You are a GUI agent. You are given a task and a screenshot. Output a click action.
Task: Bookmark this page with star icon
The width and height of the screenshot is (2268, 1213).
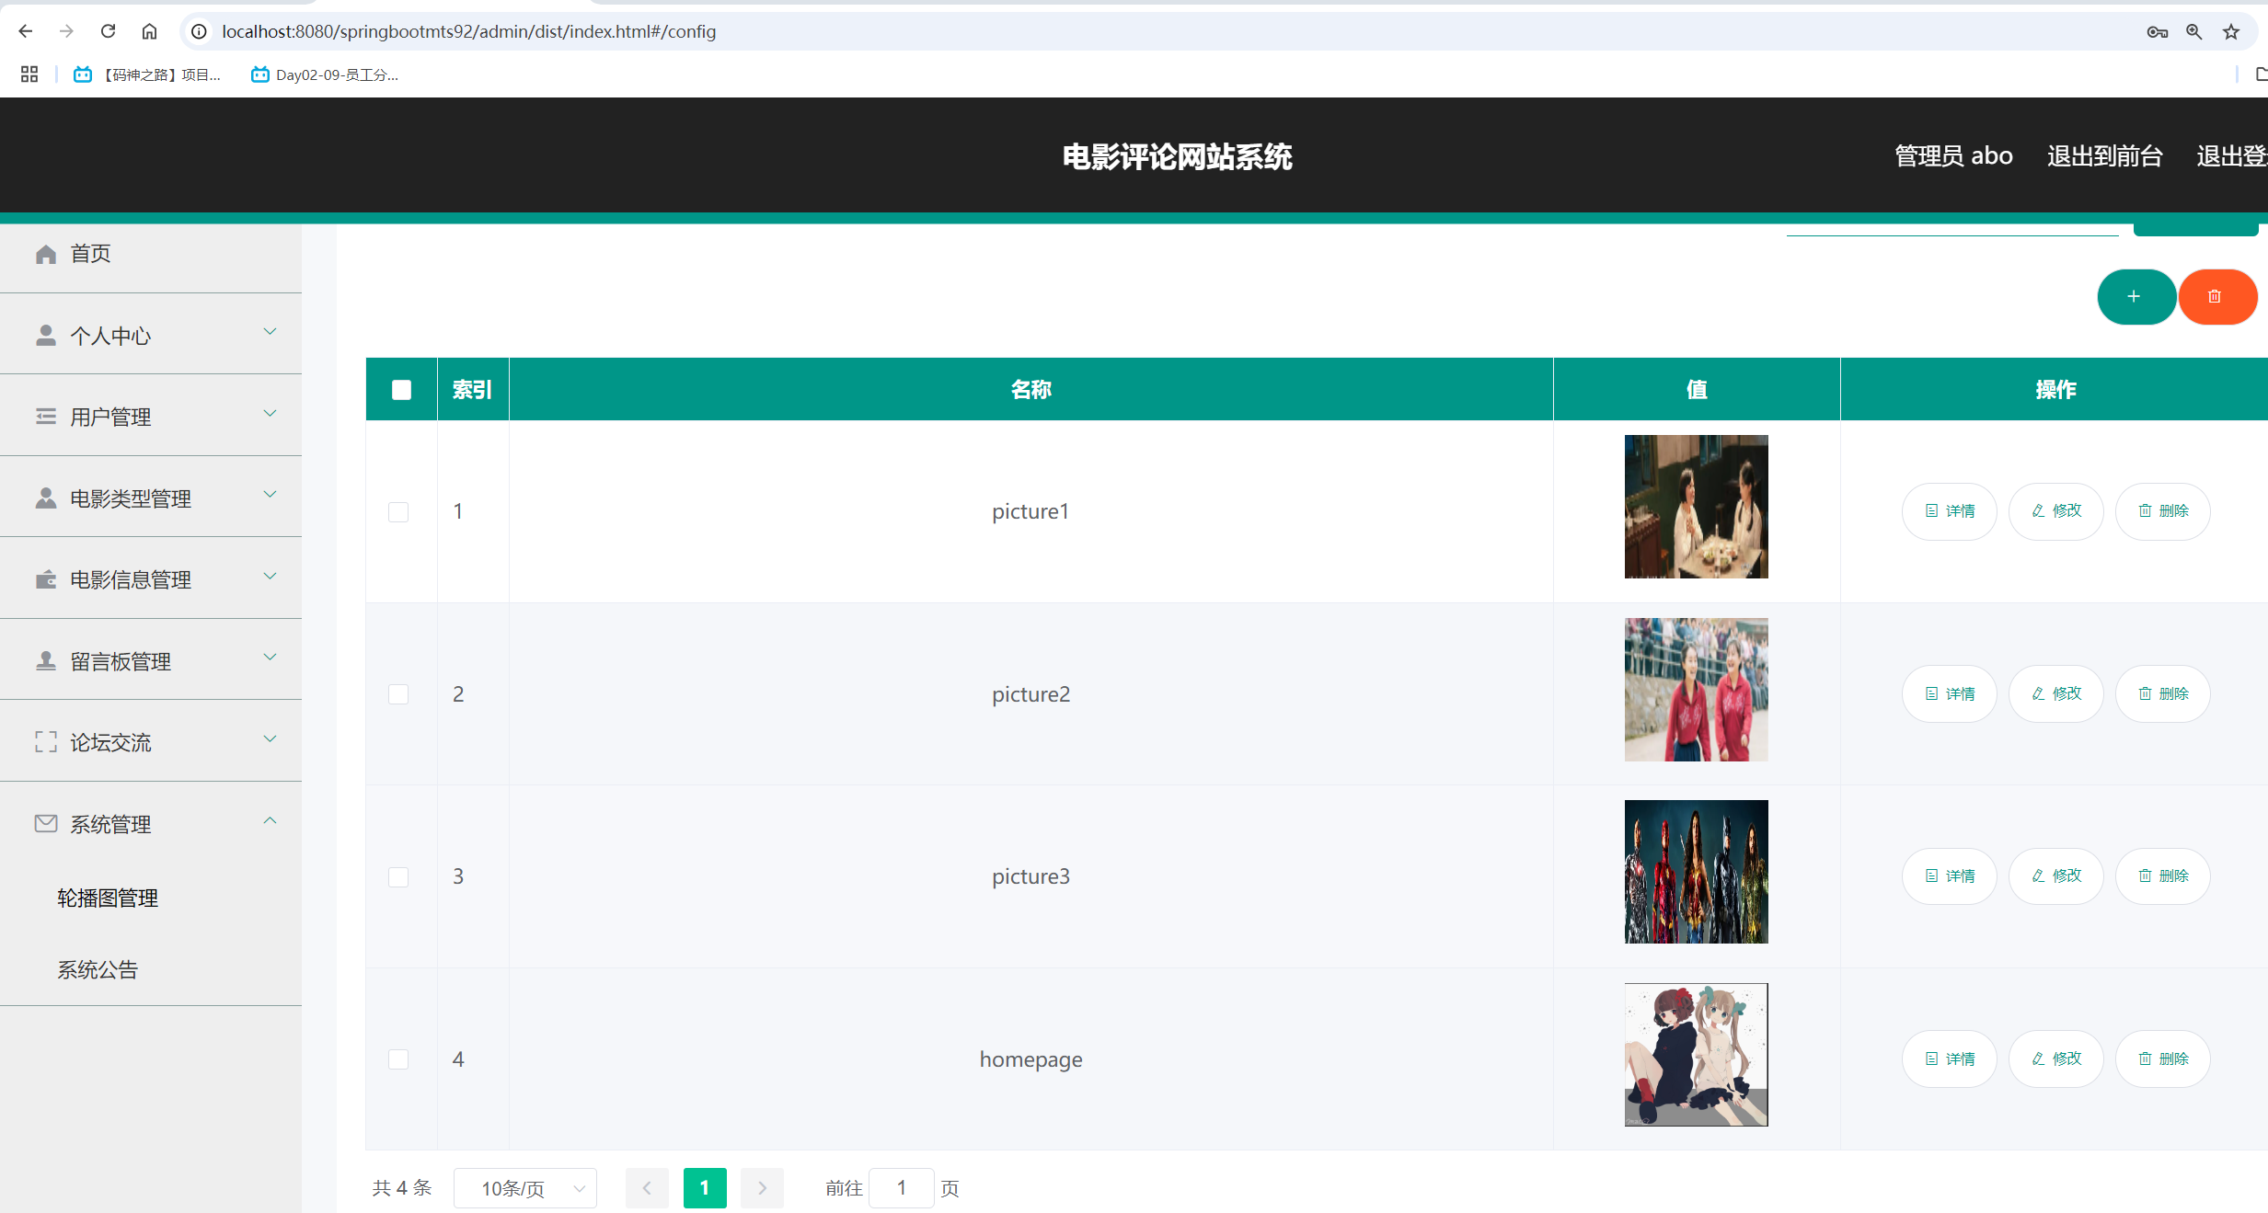(x=2231, y=31)
